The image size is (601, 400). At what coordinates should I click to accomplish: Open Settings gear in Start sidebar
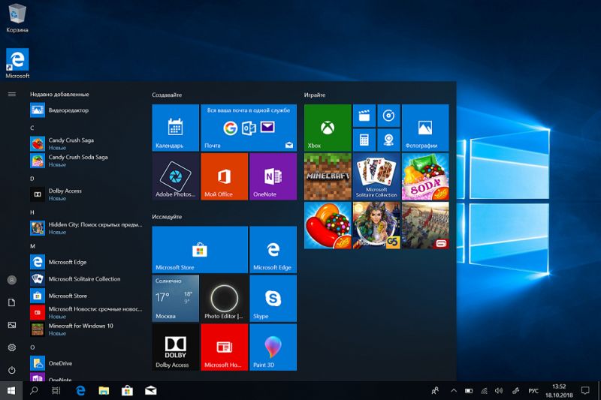point(12,347)
